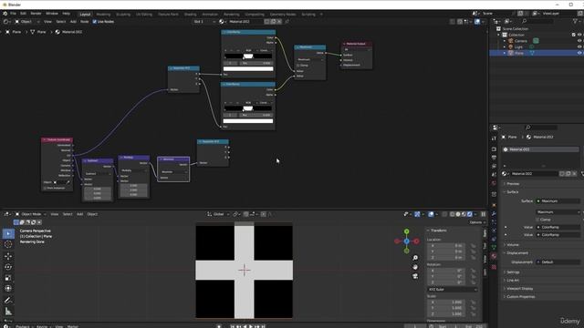
Task: Open the Output properties tab icon
Action: click(494, 158)
